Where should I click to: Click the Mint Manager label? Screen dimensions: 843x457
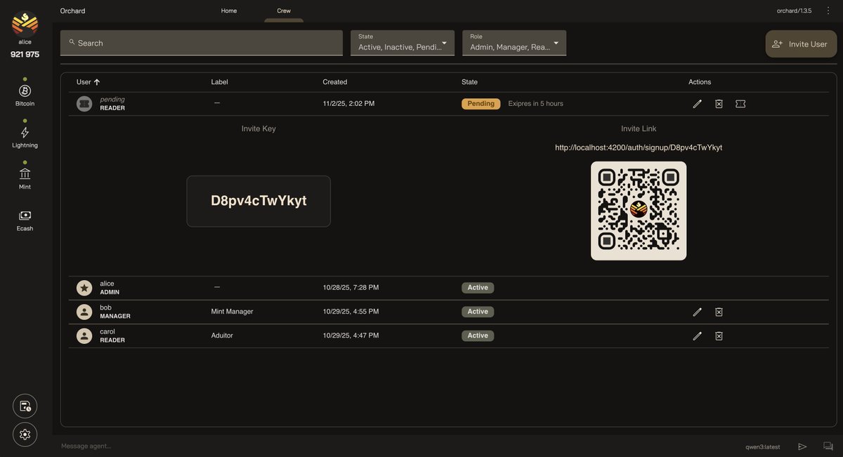click(x=232, y=312)
